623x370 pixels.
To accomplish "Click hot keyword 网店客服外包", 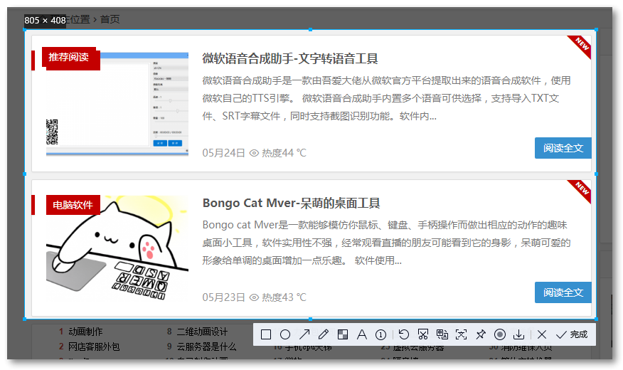I will tap(94, 347).
